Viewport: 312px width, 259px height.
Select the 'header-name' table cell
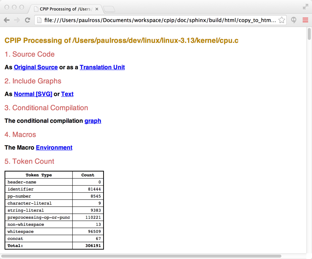tap(39, 182)
